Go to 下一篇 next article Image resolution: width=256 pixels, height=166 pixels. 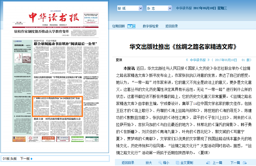(x=235, y=163)
